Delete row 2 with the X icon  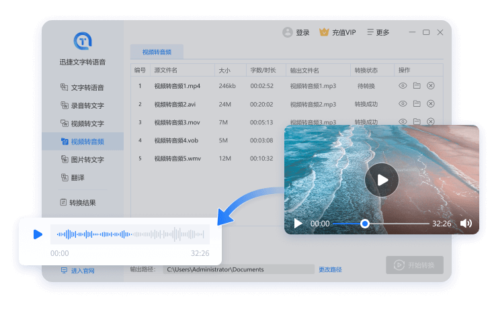431,104
